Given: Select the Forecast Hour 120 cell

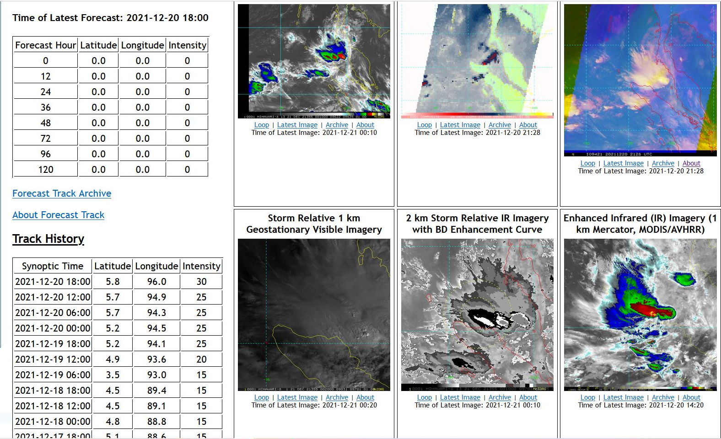Looking at the screenshot, I should coord(45,170).
